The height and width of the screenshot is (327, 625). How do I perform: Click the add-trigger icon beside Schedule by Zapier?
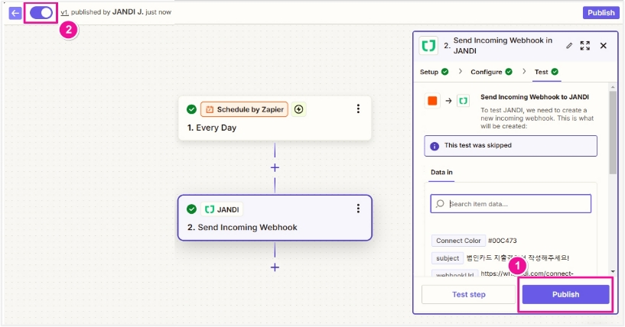pos(298,109)
